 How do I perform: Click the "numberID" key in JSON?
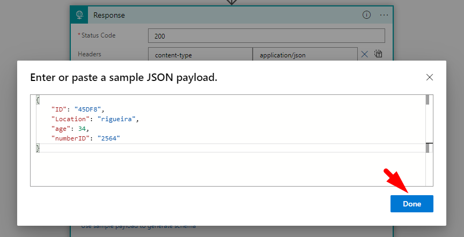[70, 138]
